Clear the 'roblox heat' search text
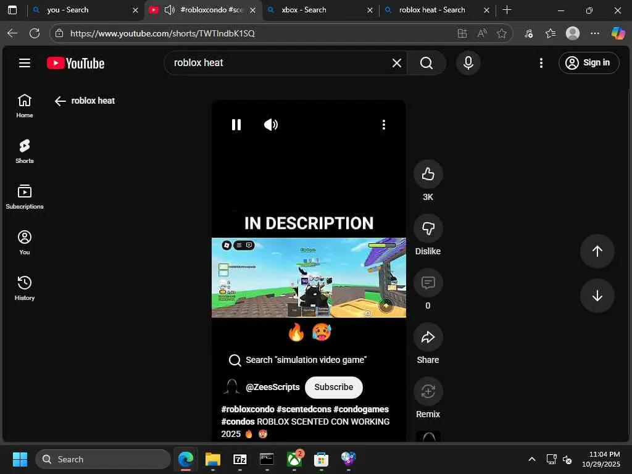The height and width of the screenshot is (474, 632). pos(397,63)
